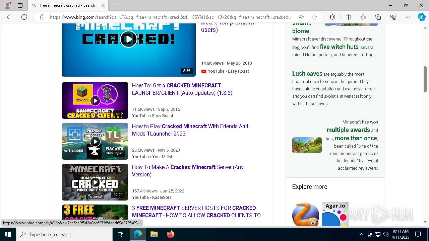Screen dimensions: 429x241
Task: Click YouTube › KasaiSora source
Action: tap(151, 197)
